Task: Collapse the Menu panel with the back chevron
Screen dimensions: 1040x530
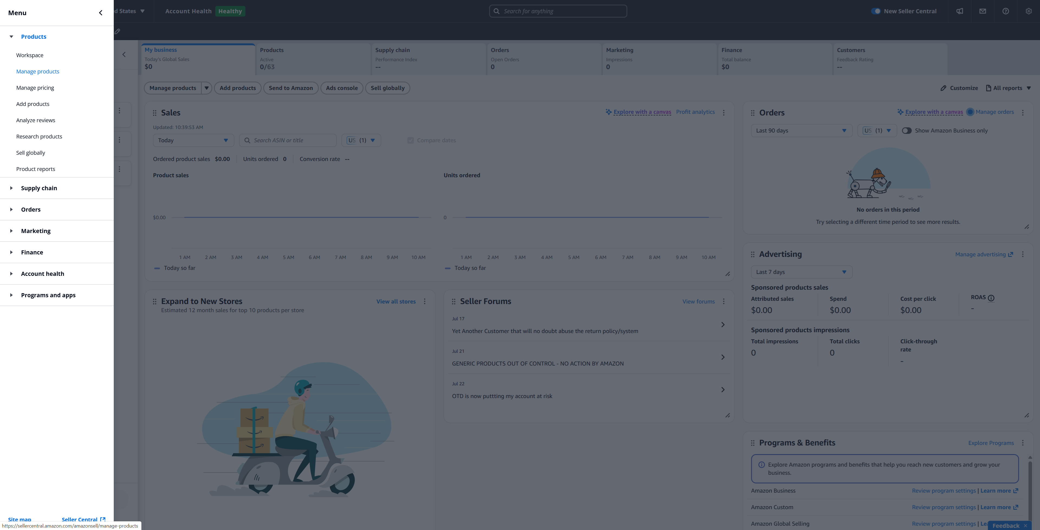Action: [100, 12]
